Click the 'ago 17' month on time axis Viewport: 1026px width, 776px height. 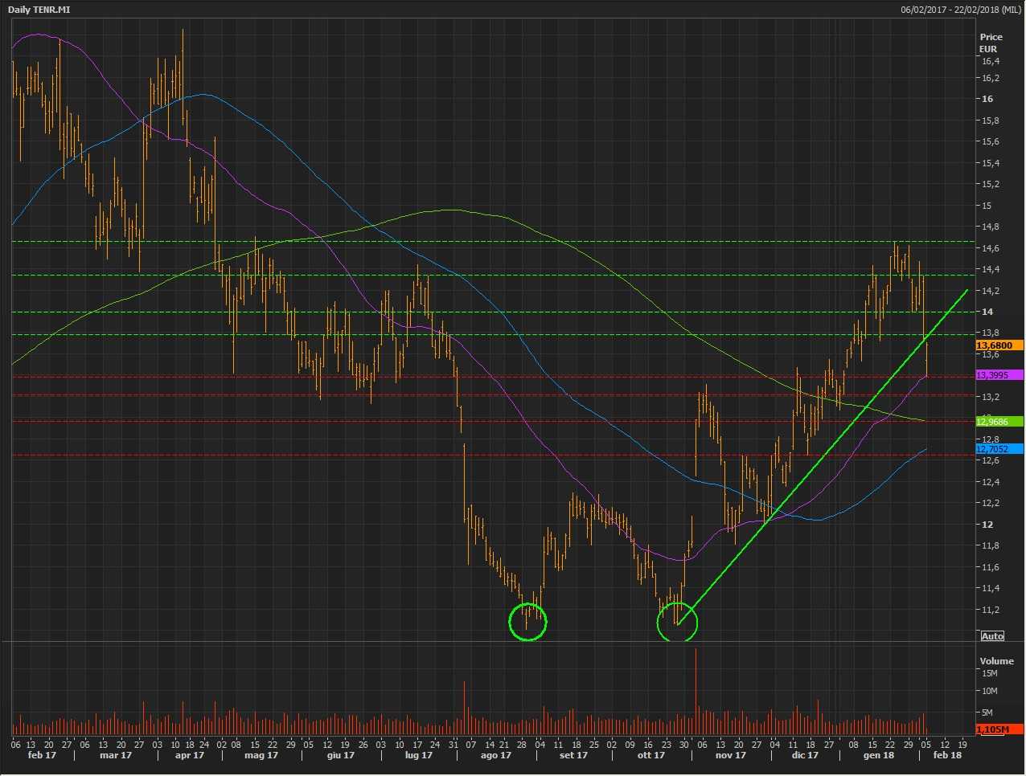(495, 755)
